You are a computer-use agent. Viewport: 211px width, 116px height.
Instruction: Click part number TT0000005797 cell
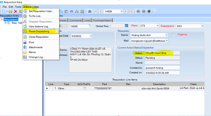[104, 88]
